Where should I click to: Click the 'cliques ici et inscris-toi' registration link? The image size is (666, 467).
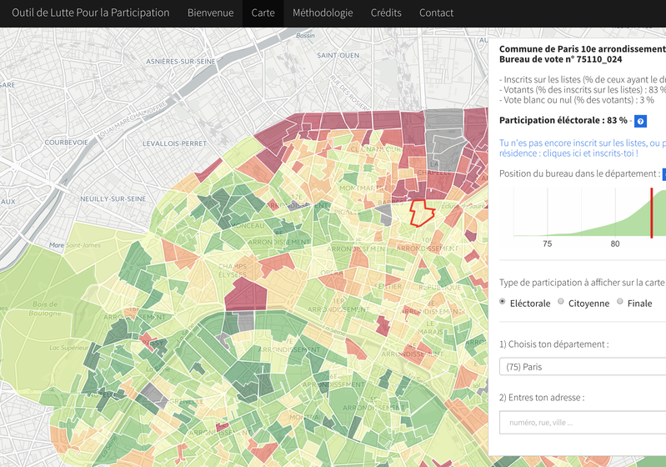[x=567, y=153]
